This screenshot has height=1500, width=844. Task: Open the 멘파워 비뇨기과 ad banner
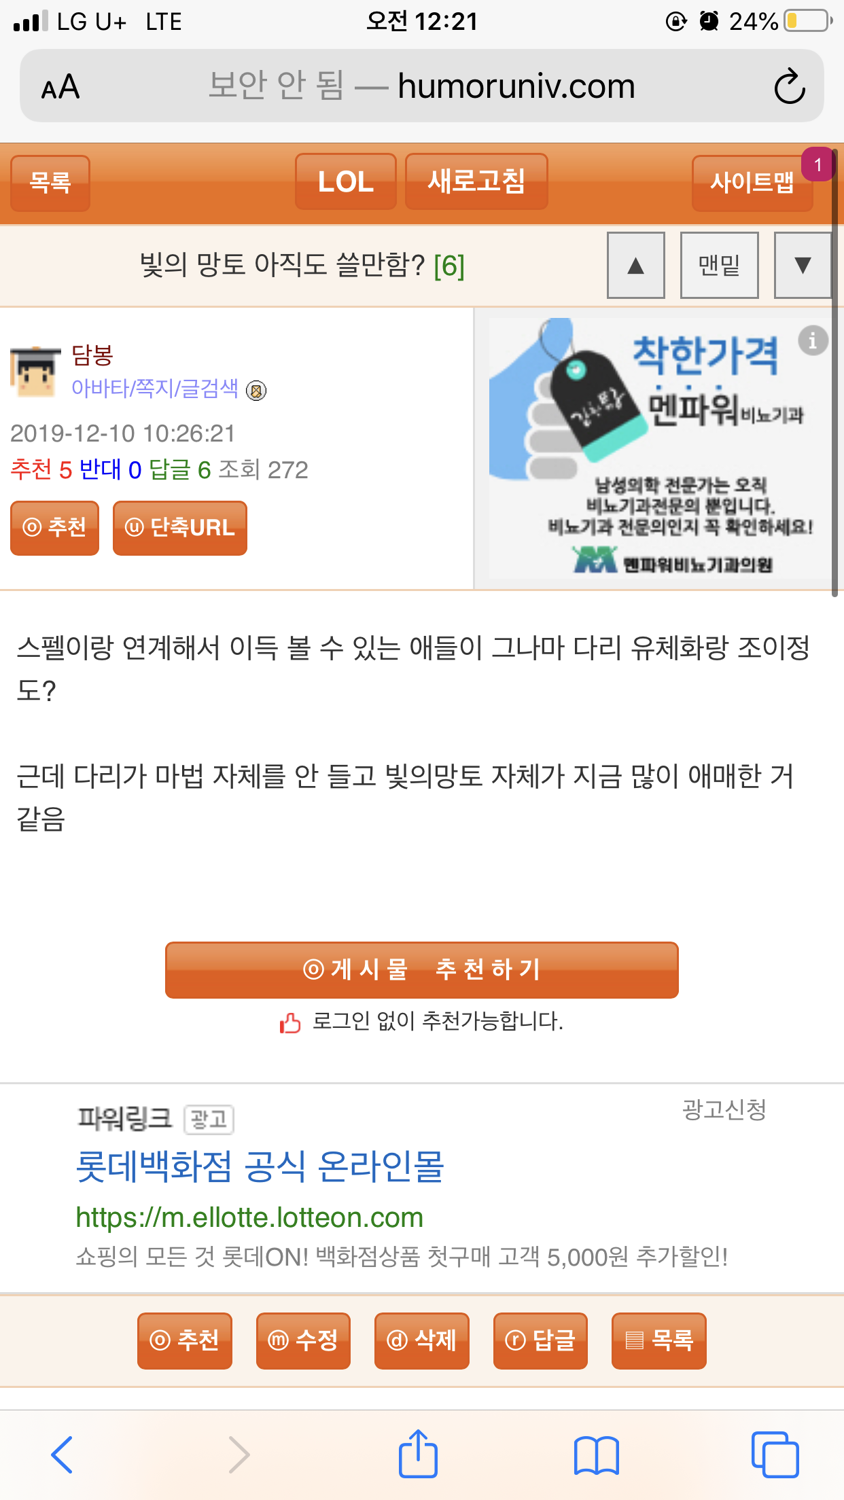pyautogui.click(x=658, y=448)
